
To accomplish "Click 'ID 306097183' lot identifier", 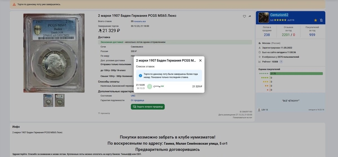I will 246,112.
